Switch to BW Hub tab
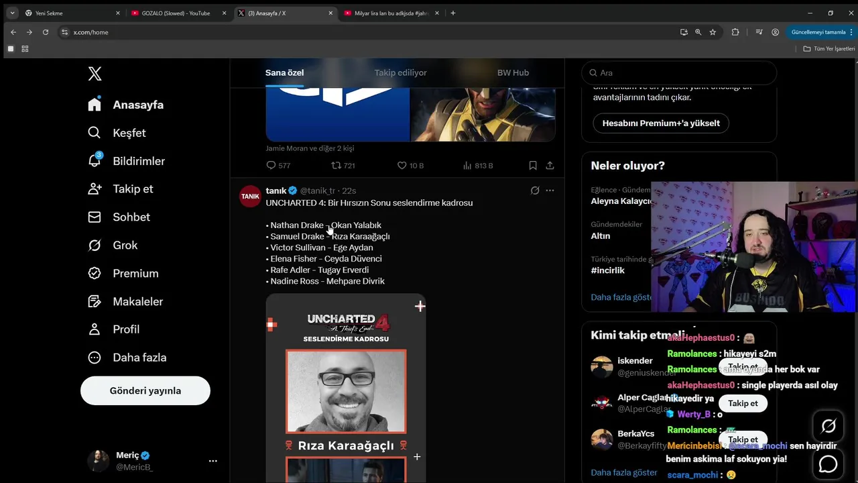This screenshot has width=858, height=483. [x=513, y=72]
